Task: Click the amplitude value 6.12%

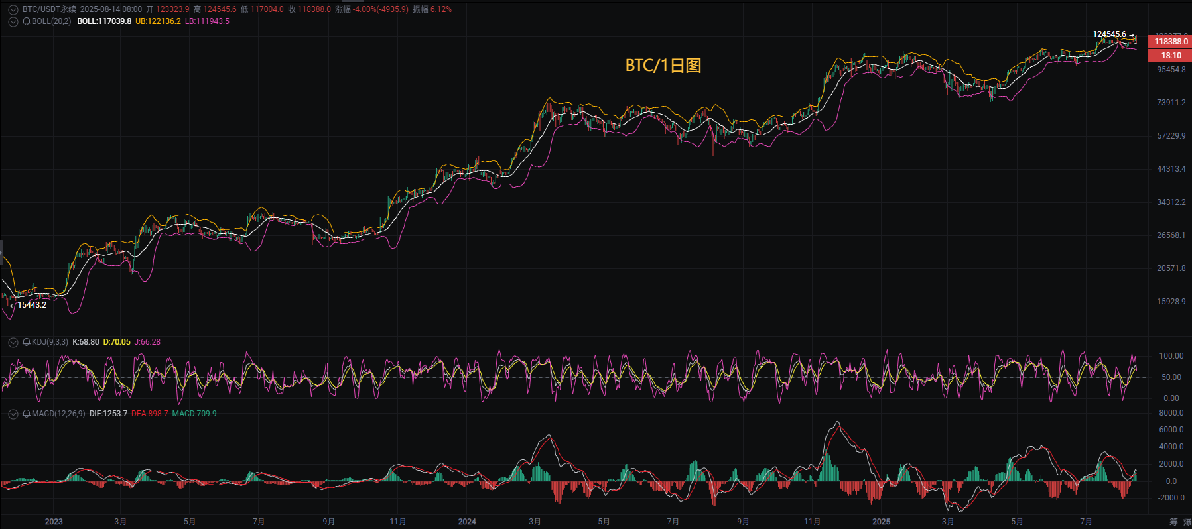Action: pyautogui.click(x=441, y=9)
